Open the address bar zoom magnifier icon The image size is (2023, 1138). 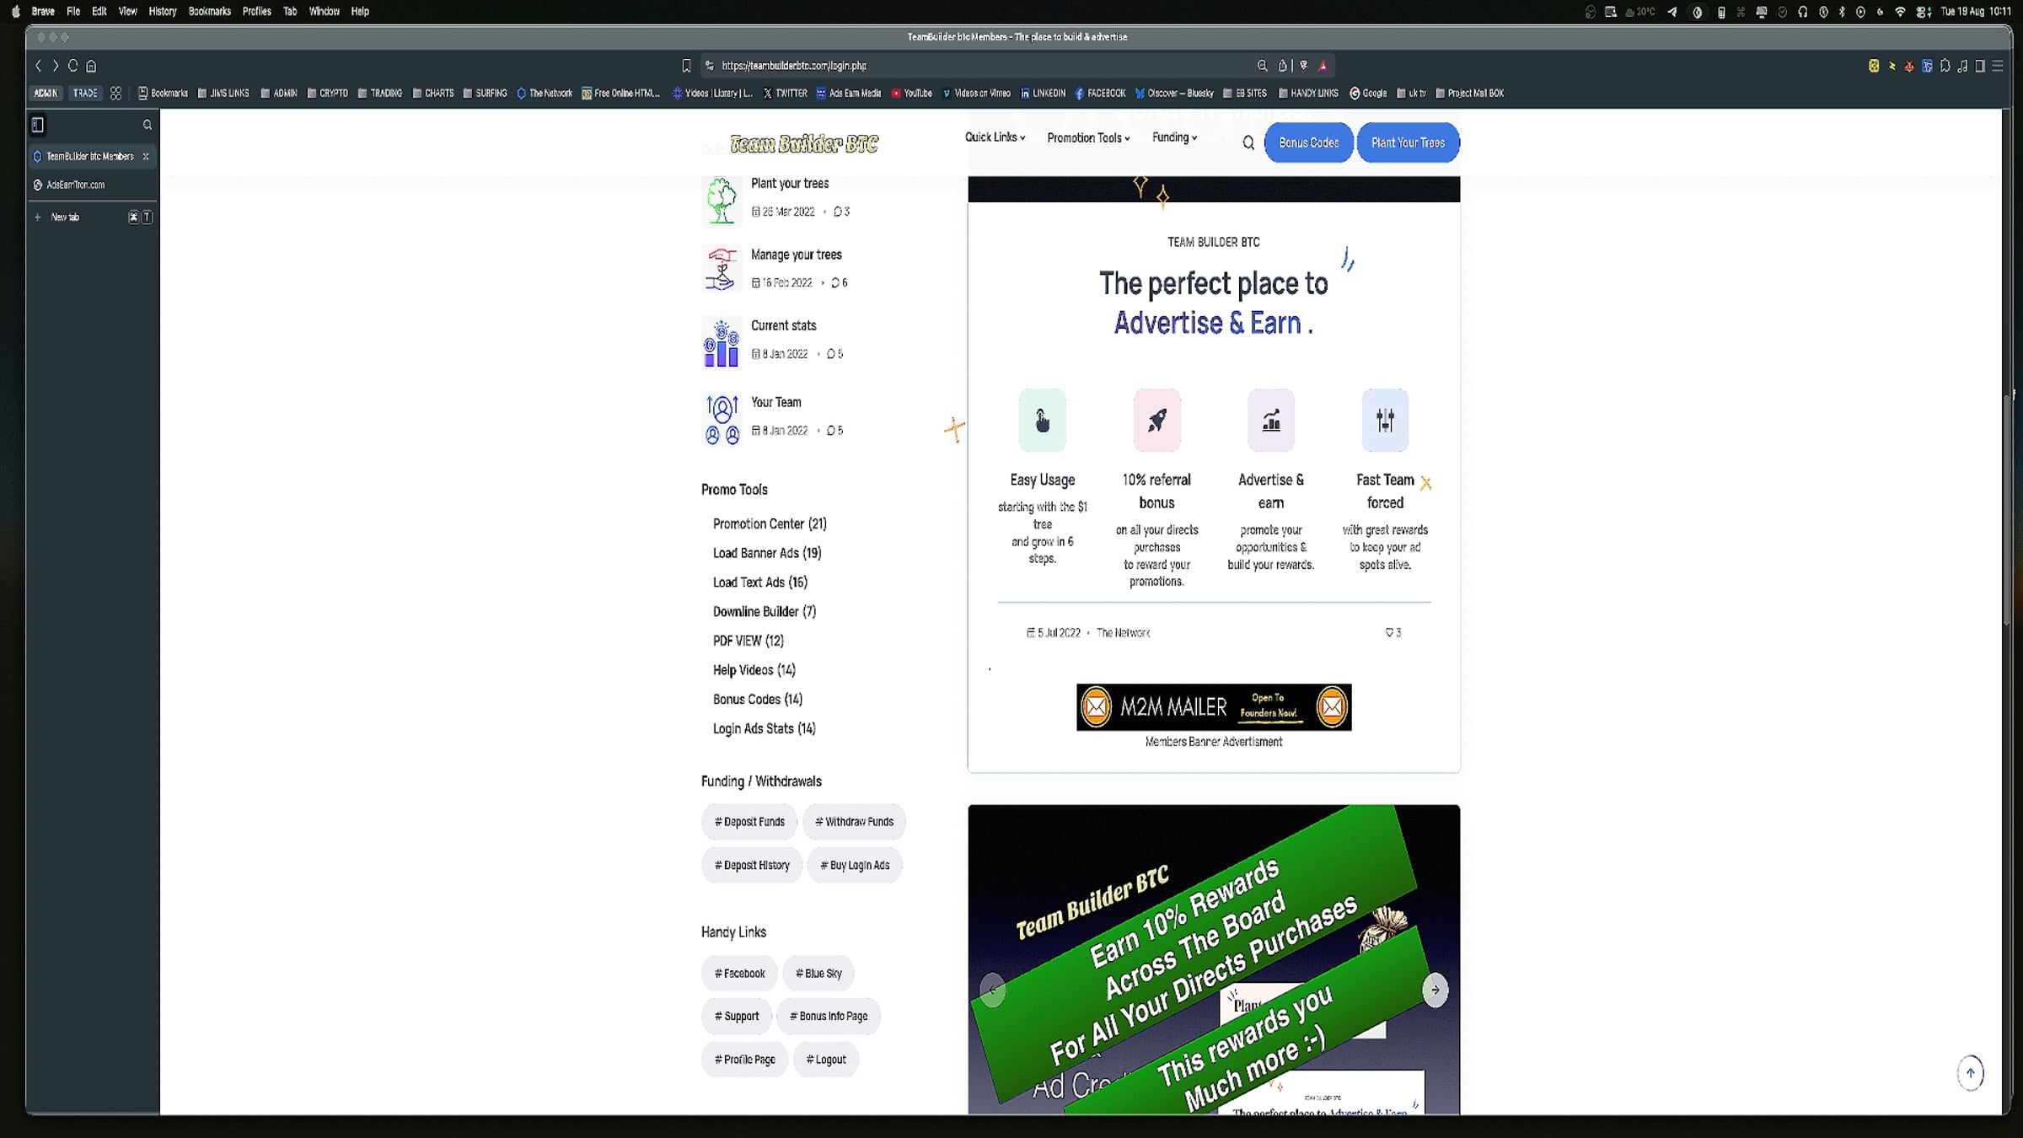pyautogui.click(x=1262, y=66)
